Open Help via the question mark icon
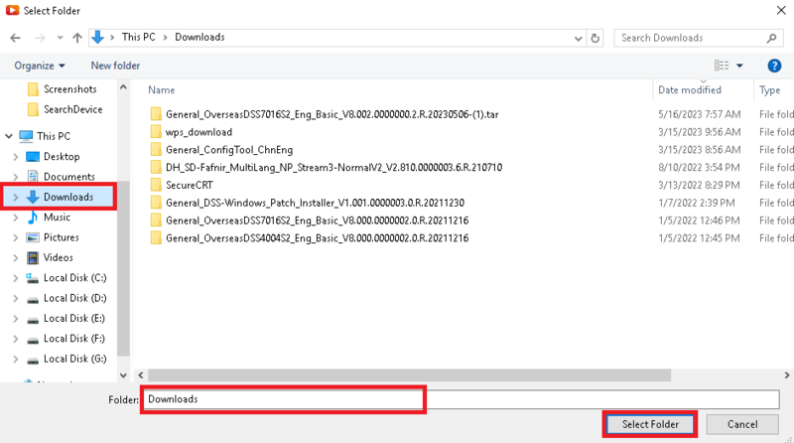 coord(774,66)
